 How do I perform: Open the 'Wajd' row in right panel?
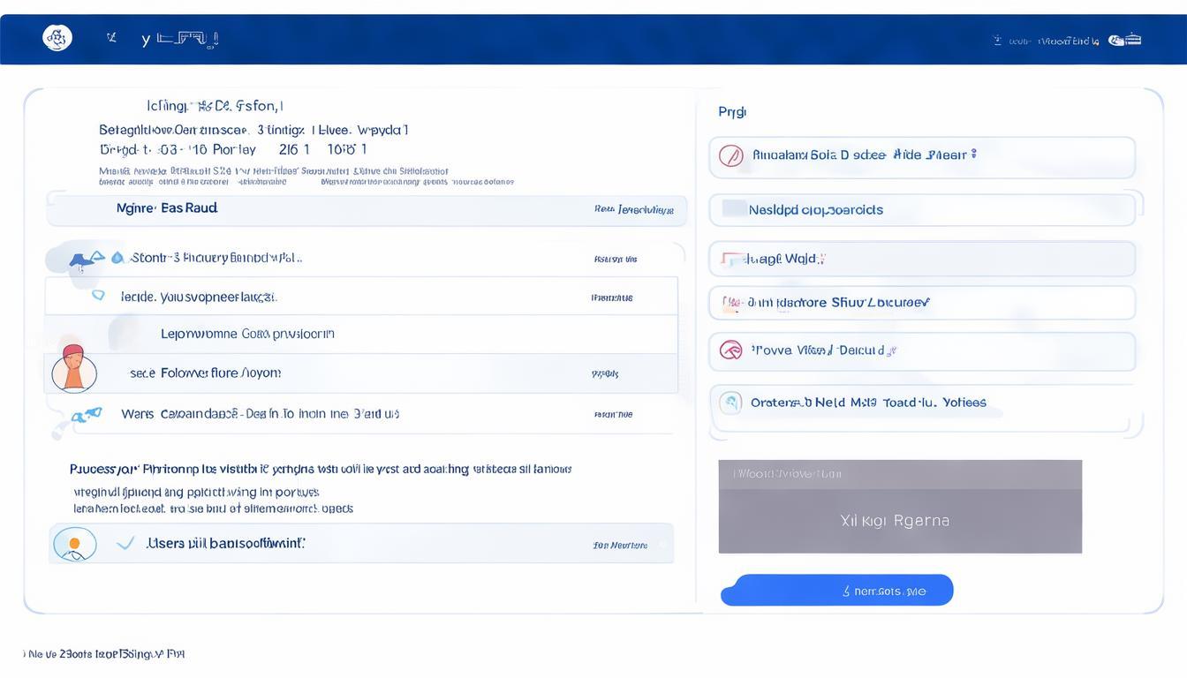pyautogui.click(x=921, y=259)
